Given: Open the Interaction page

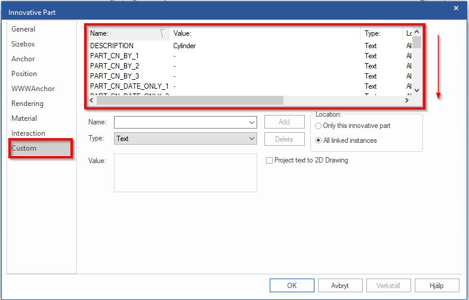Looking at the screenshot, I should pyautogui.click(x=28, y=133).
